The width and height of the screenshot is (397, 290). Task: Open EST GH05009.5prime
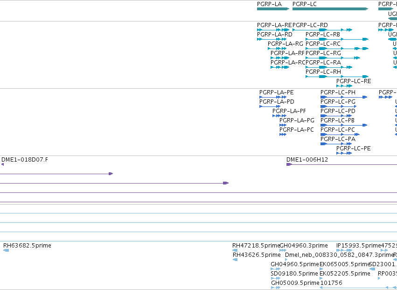click(276, 288)
